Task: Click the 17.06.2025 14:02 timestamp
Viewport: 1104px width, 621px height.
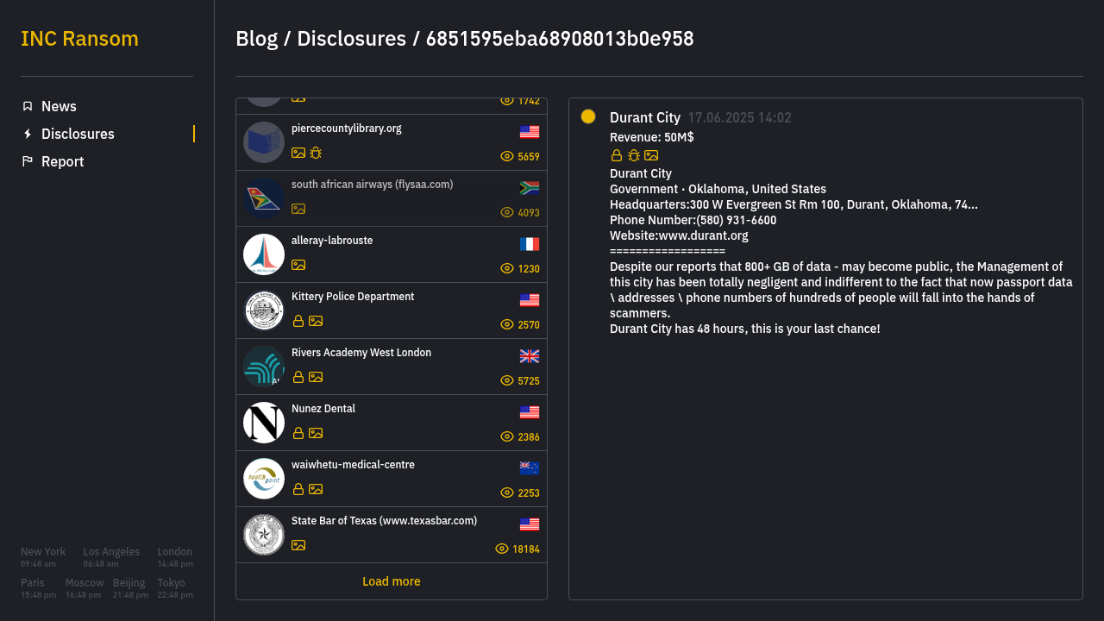Action: click(x=739, y=118)
